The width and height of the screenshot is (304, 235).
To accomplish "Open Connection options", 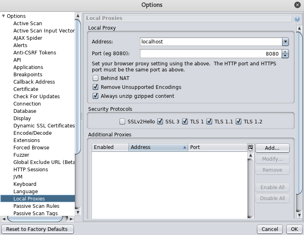I will coord(27,104).
